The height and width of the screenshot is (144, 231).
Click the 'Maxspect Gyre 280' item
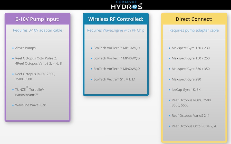coord(186,79)
